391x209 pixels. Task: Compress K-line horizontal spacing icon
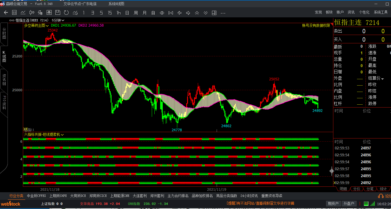171,12
